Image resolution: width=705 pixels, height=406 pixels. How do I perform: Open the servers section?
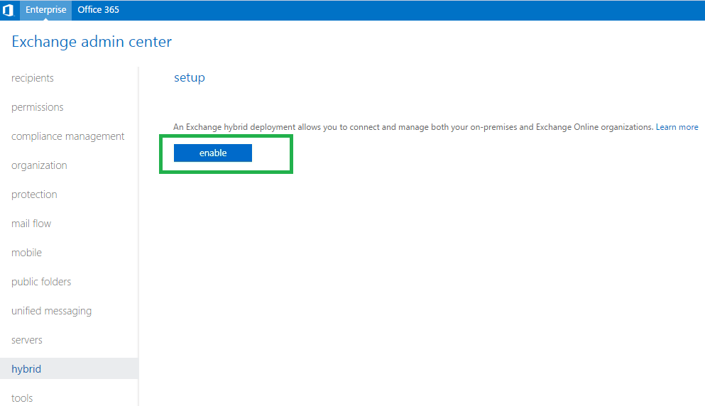[x=26, y=341]
